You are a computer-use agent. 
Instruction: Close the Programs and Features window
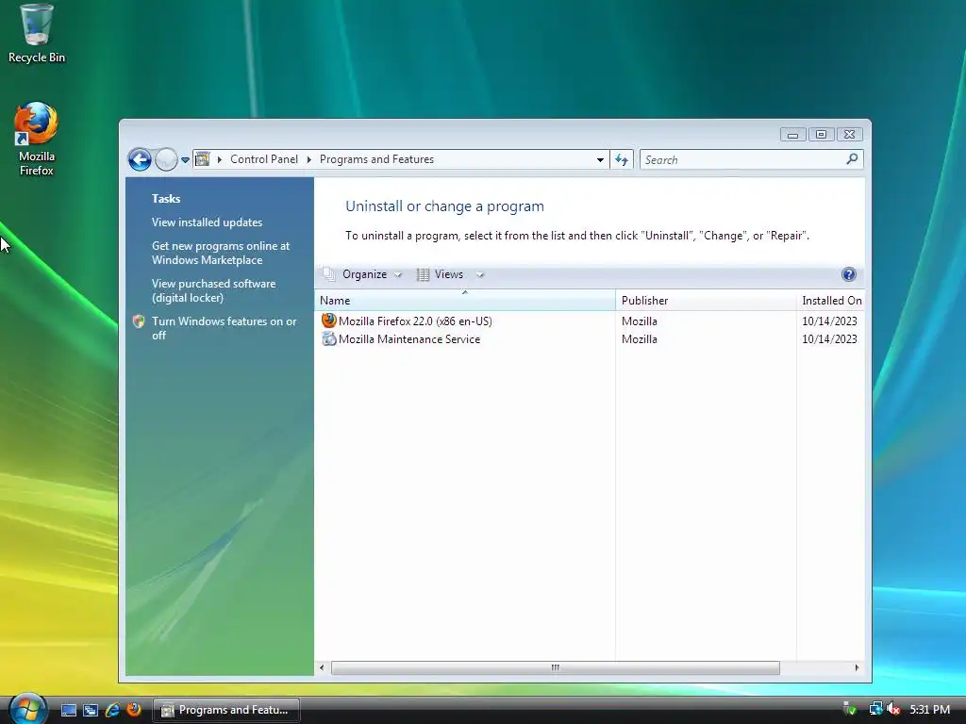[x=850, y=135]
